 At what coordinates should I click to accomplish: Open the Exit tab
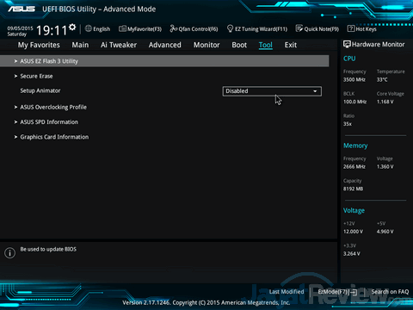click(291, 45)
